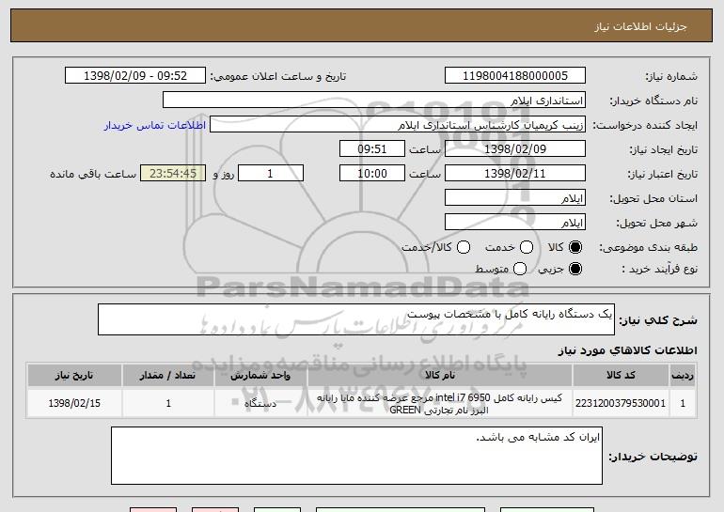
Task: Click the public announcement date field 1398/02/09 - 09:52
Action: tap(135, 76)
